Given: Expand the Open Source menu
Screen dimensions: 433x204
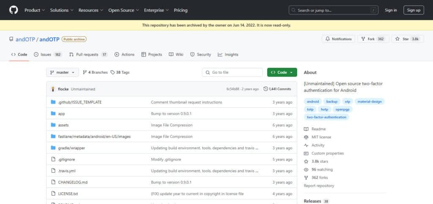Looking at the screenshot, I should click(x=123, y=10).
